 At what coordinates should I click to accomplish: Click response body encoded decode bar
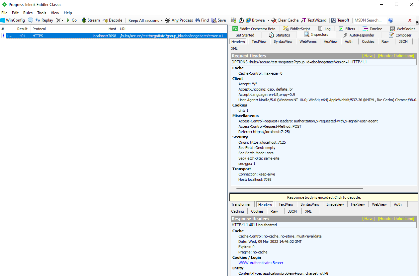pyautogui.click(x=324, y=197)
